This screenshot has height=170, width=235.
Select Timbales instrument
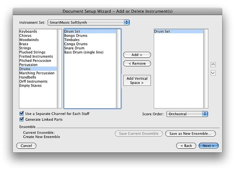(x=90, y=40)
